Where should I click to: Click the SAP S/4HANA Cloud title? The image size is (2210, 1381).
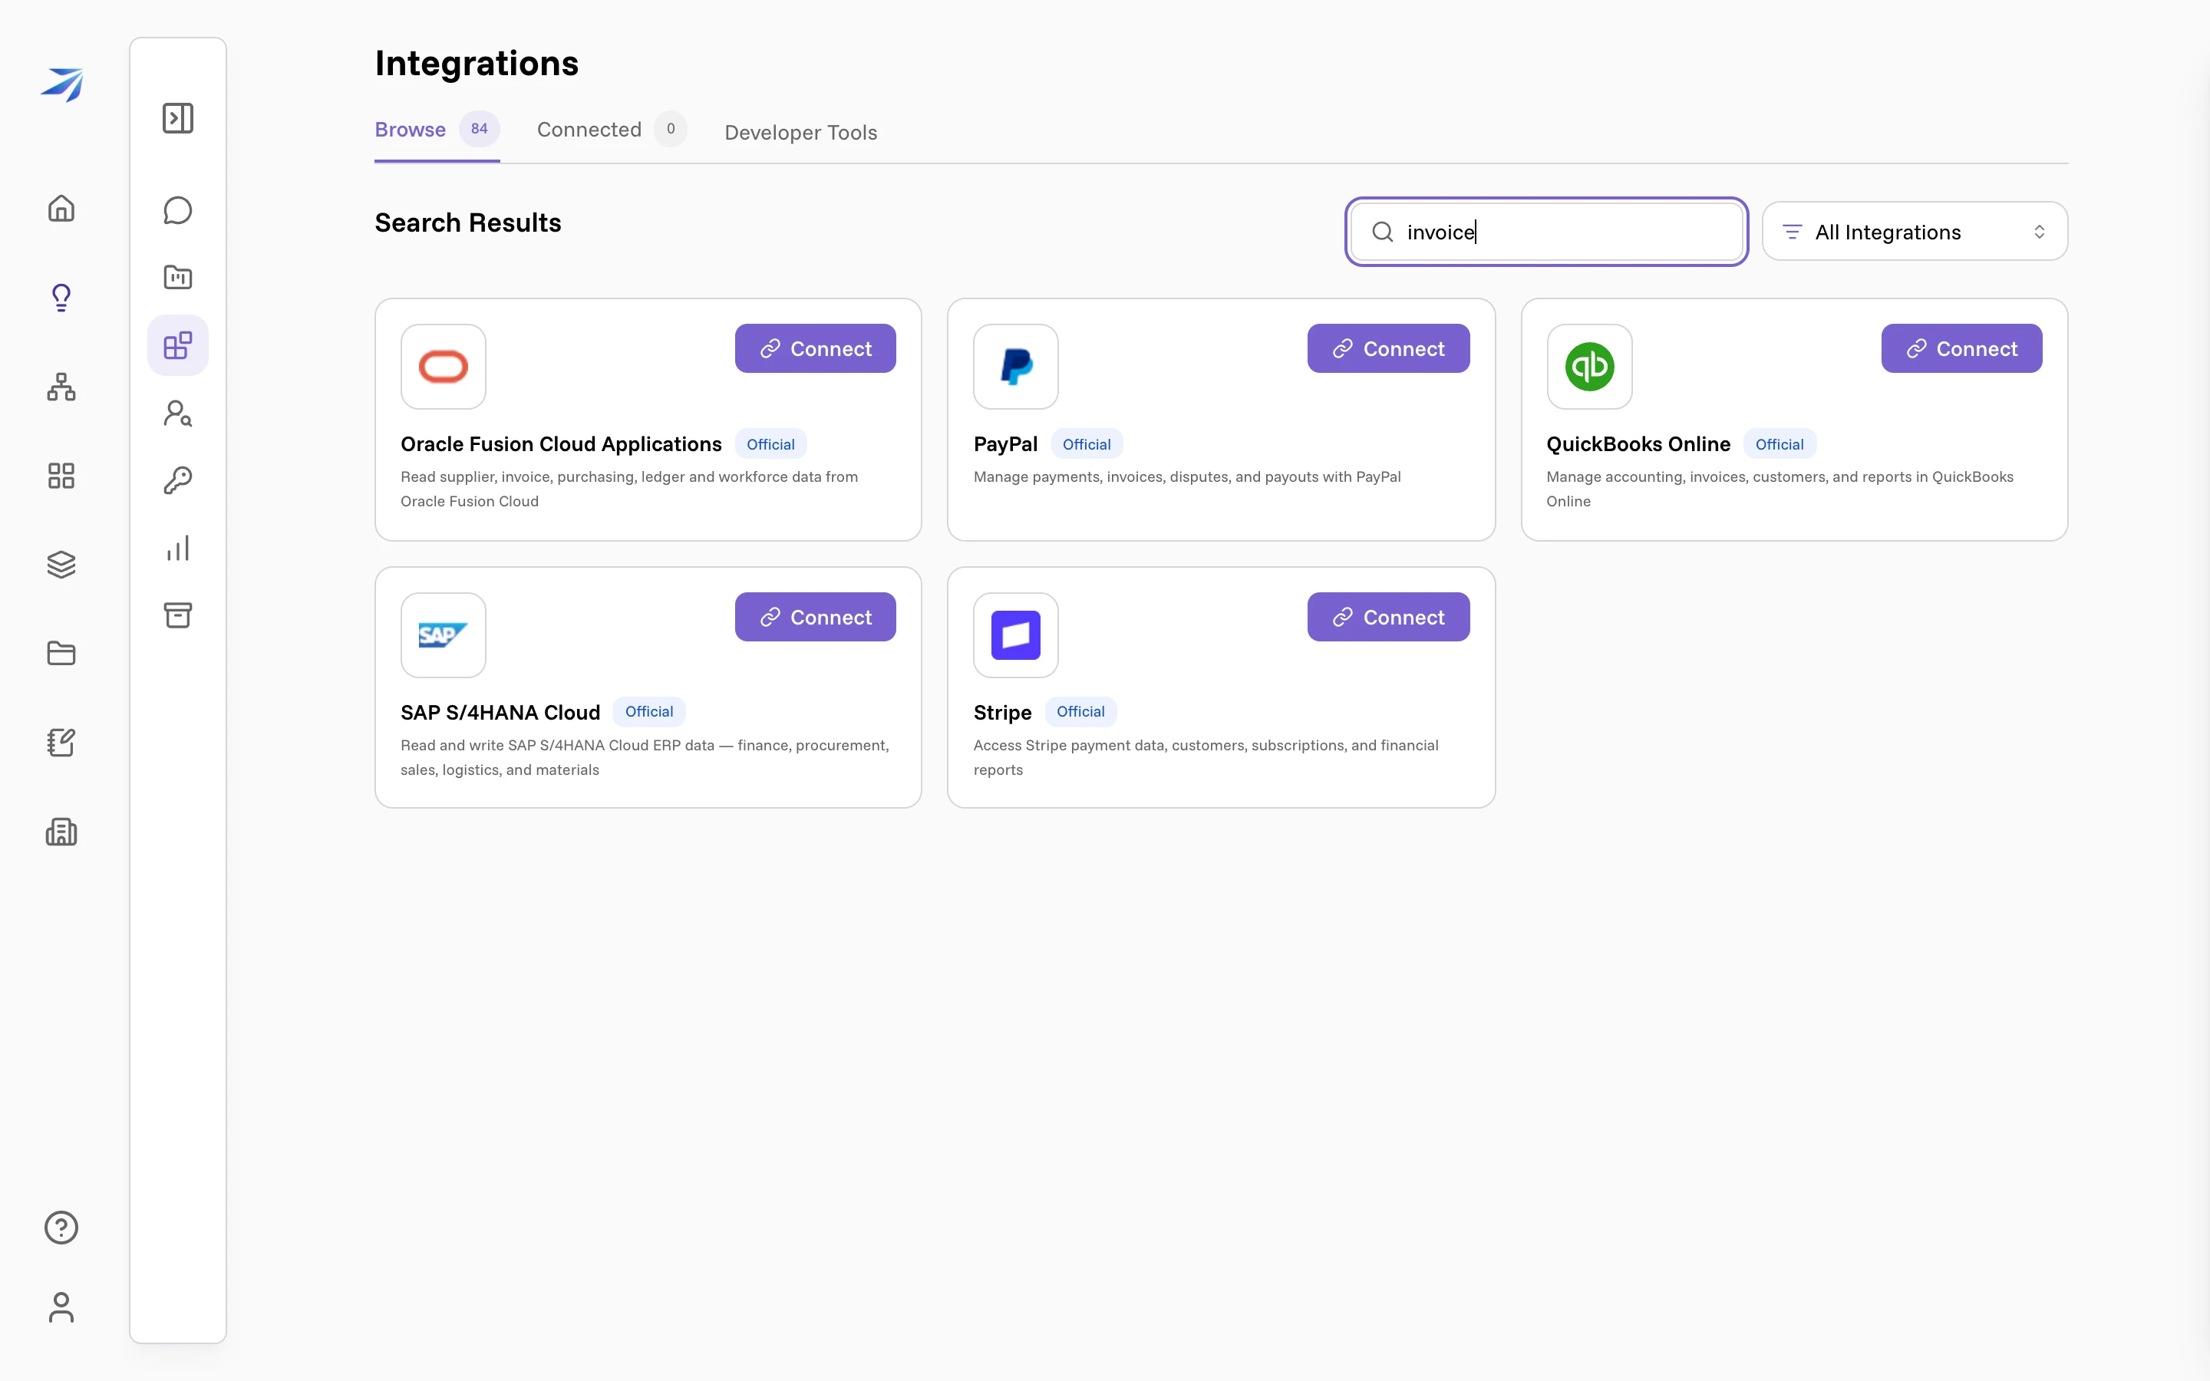pyautogui.click(x=500, y=713)
